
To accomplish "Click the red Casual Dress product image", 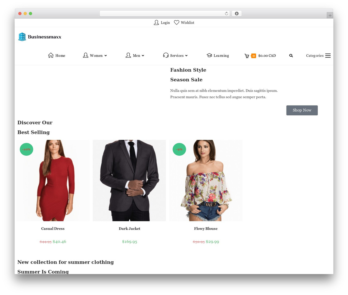I will point(53,180).
